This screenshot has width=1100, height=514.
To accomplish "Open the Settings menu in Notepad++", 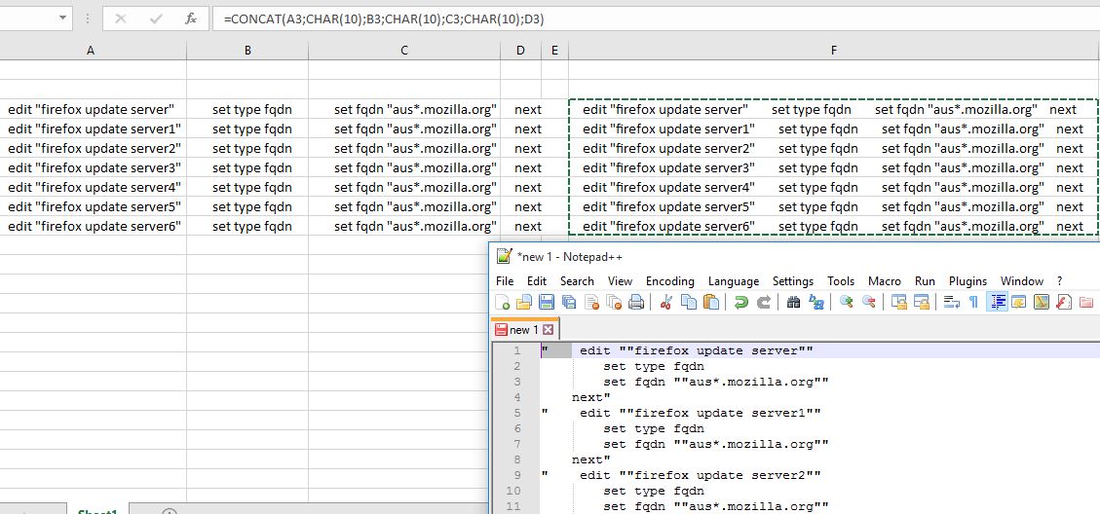I will point(793,281).
